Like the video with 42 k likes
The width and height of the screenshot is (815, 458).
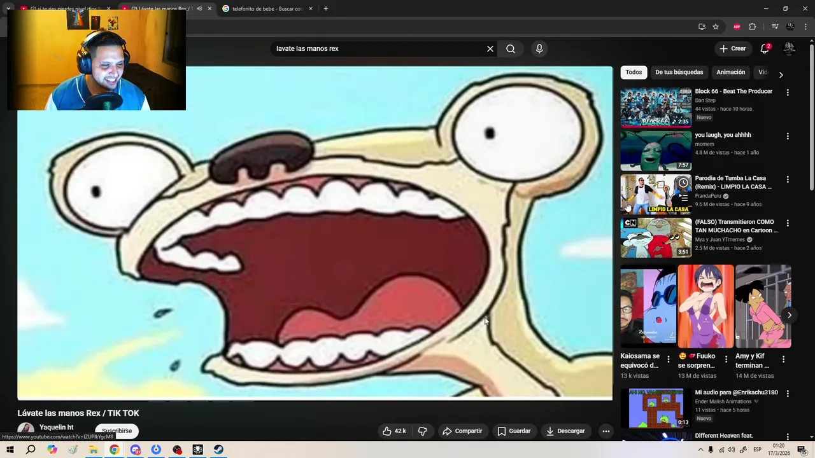(394, 431)
